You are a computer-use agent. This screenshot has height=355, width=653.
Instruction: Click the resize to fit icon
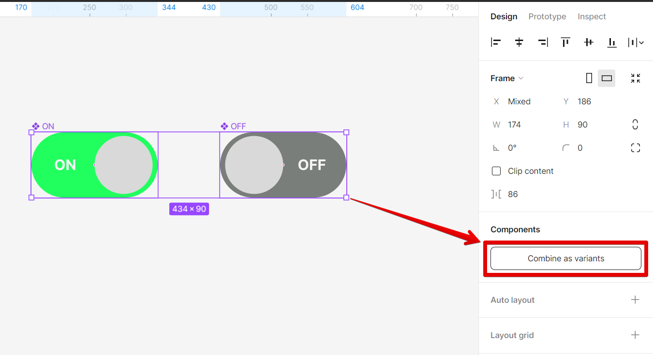pyautogui.click(x=636, y=78)
